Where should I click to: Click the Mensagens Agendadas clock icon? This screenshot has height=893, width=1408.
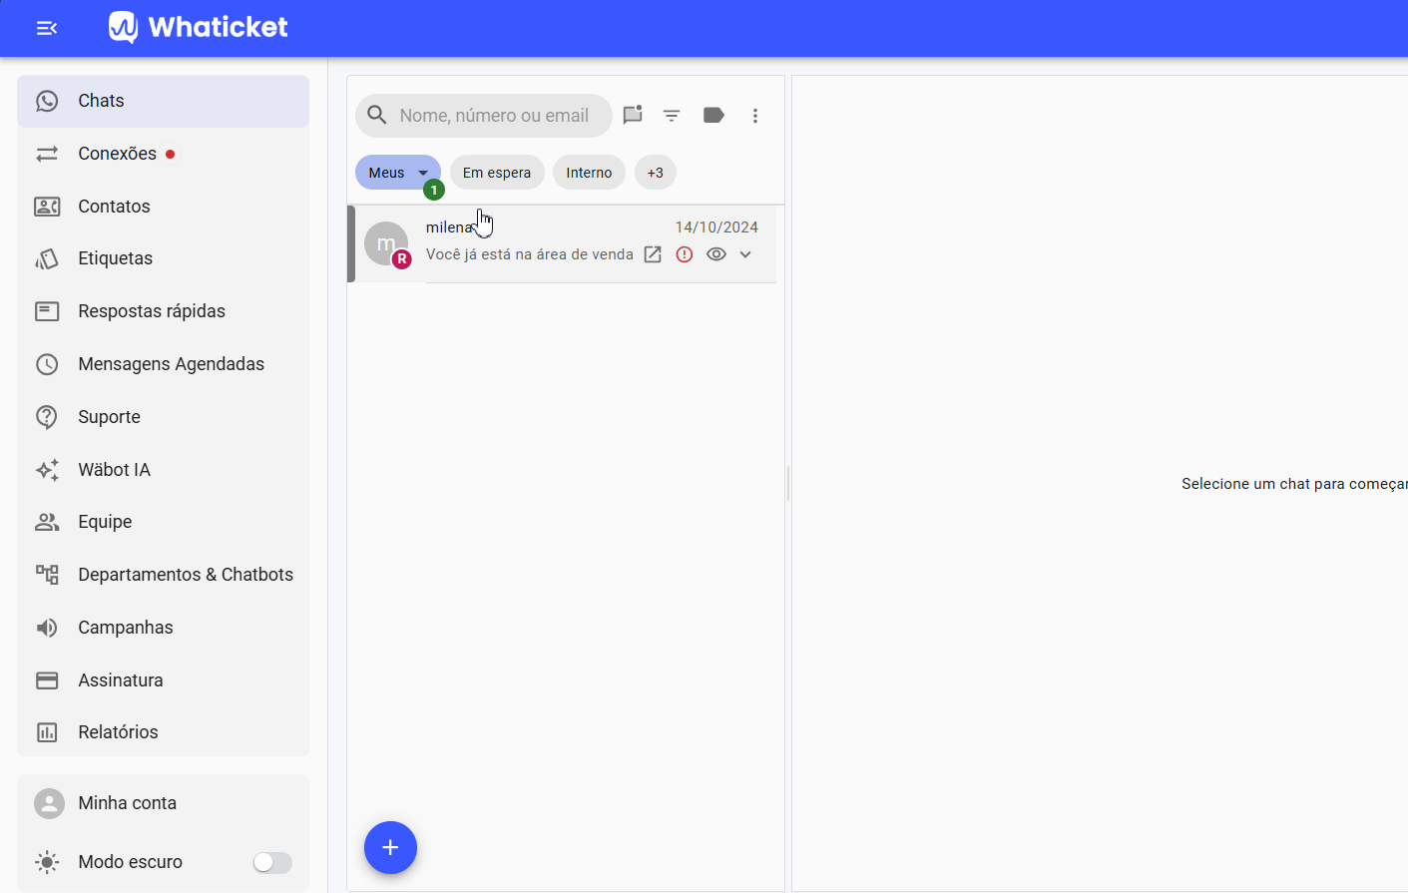[x=47, y=364]
